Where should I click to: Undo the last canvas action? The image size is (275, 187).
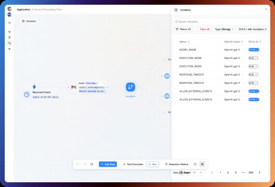(78, 164)
